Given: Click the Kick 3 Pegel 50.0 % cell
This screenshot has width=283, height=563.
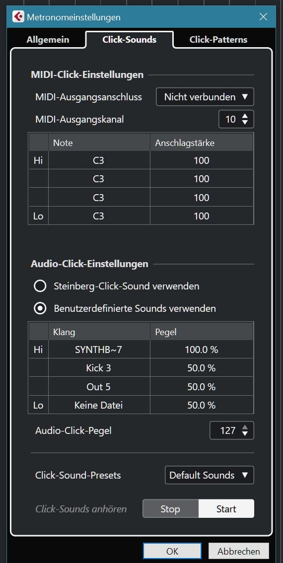Looking at the screenshot, I should pos(202,368).
